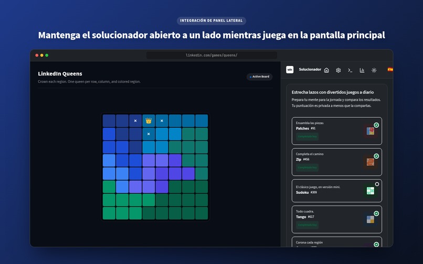Open the solver home icon
The height and width of the screenshot is (264, 423).
pyautogui.click(x=326, y=70)
